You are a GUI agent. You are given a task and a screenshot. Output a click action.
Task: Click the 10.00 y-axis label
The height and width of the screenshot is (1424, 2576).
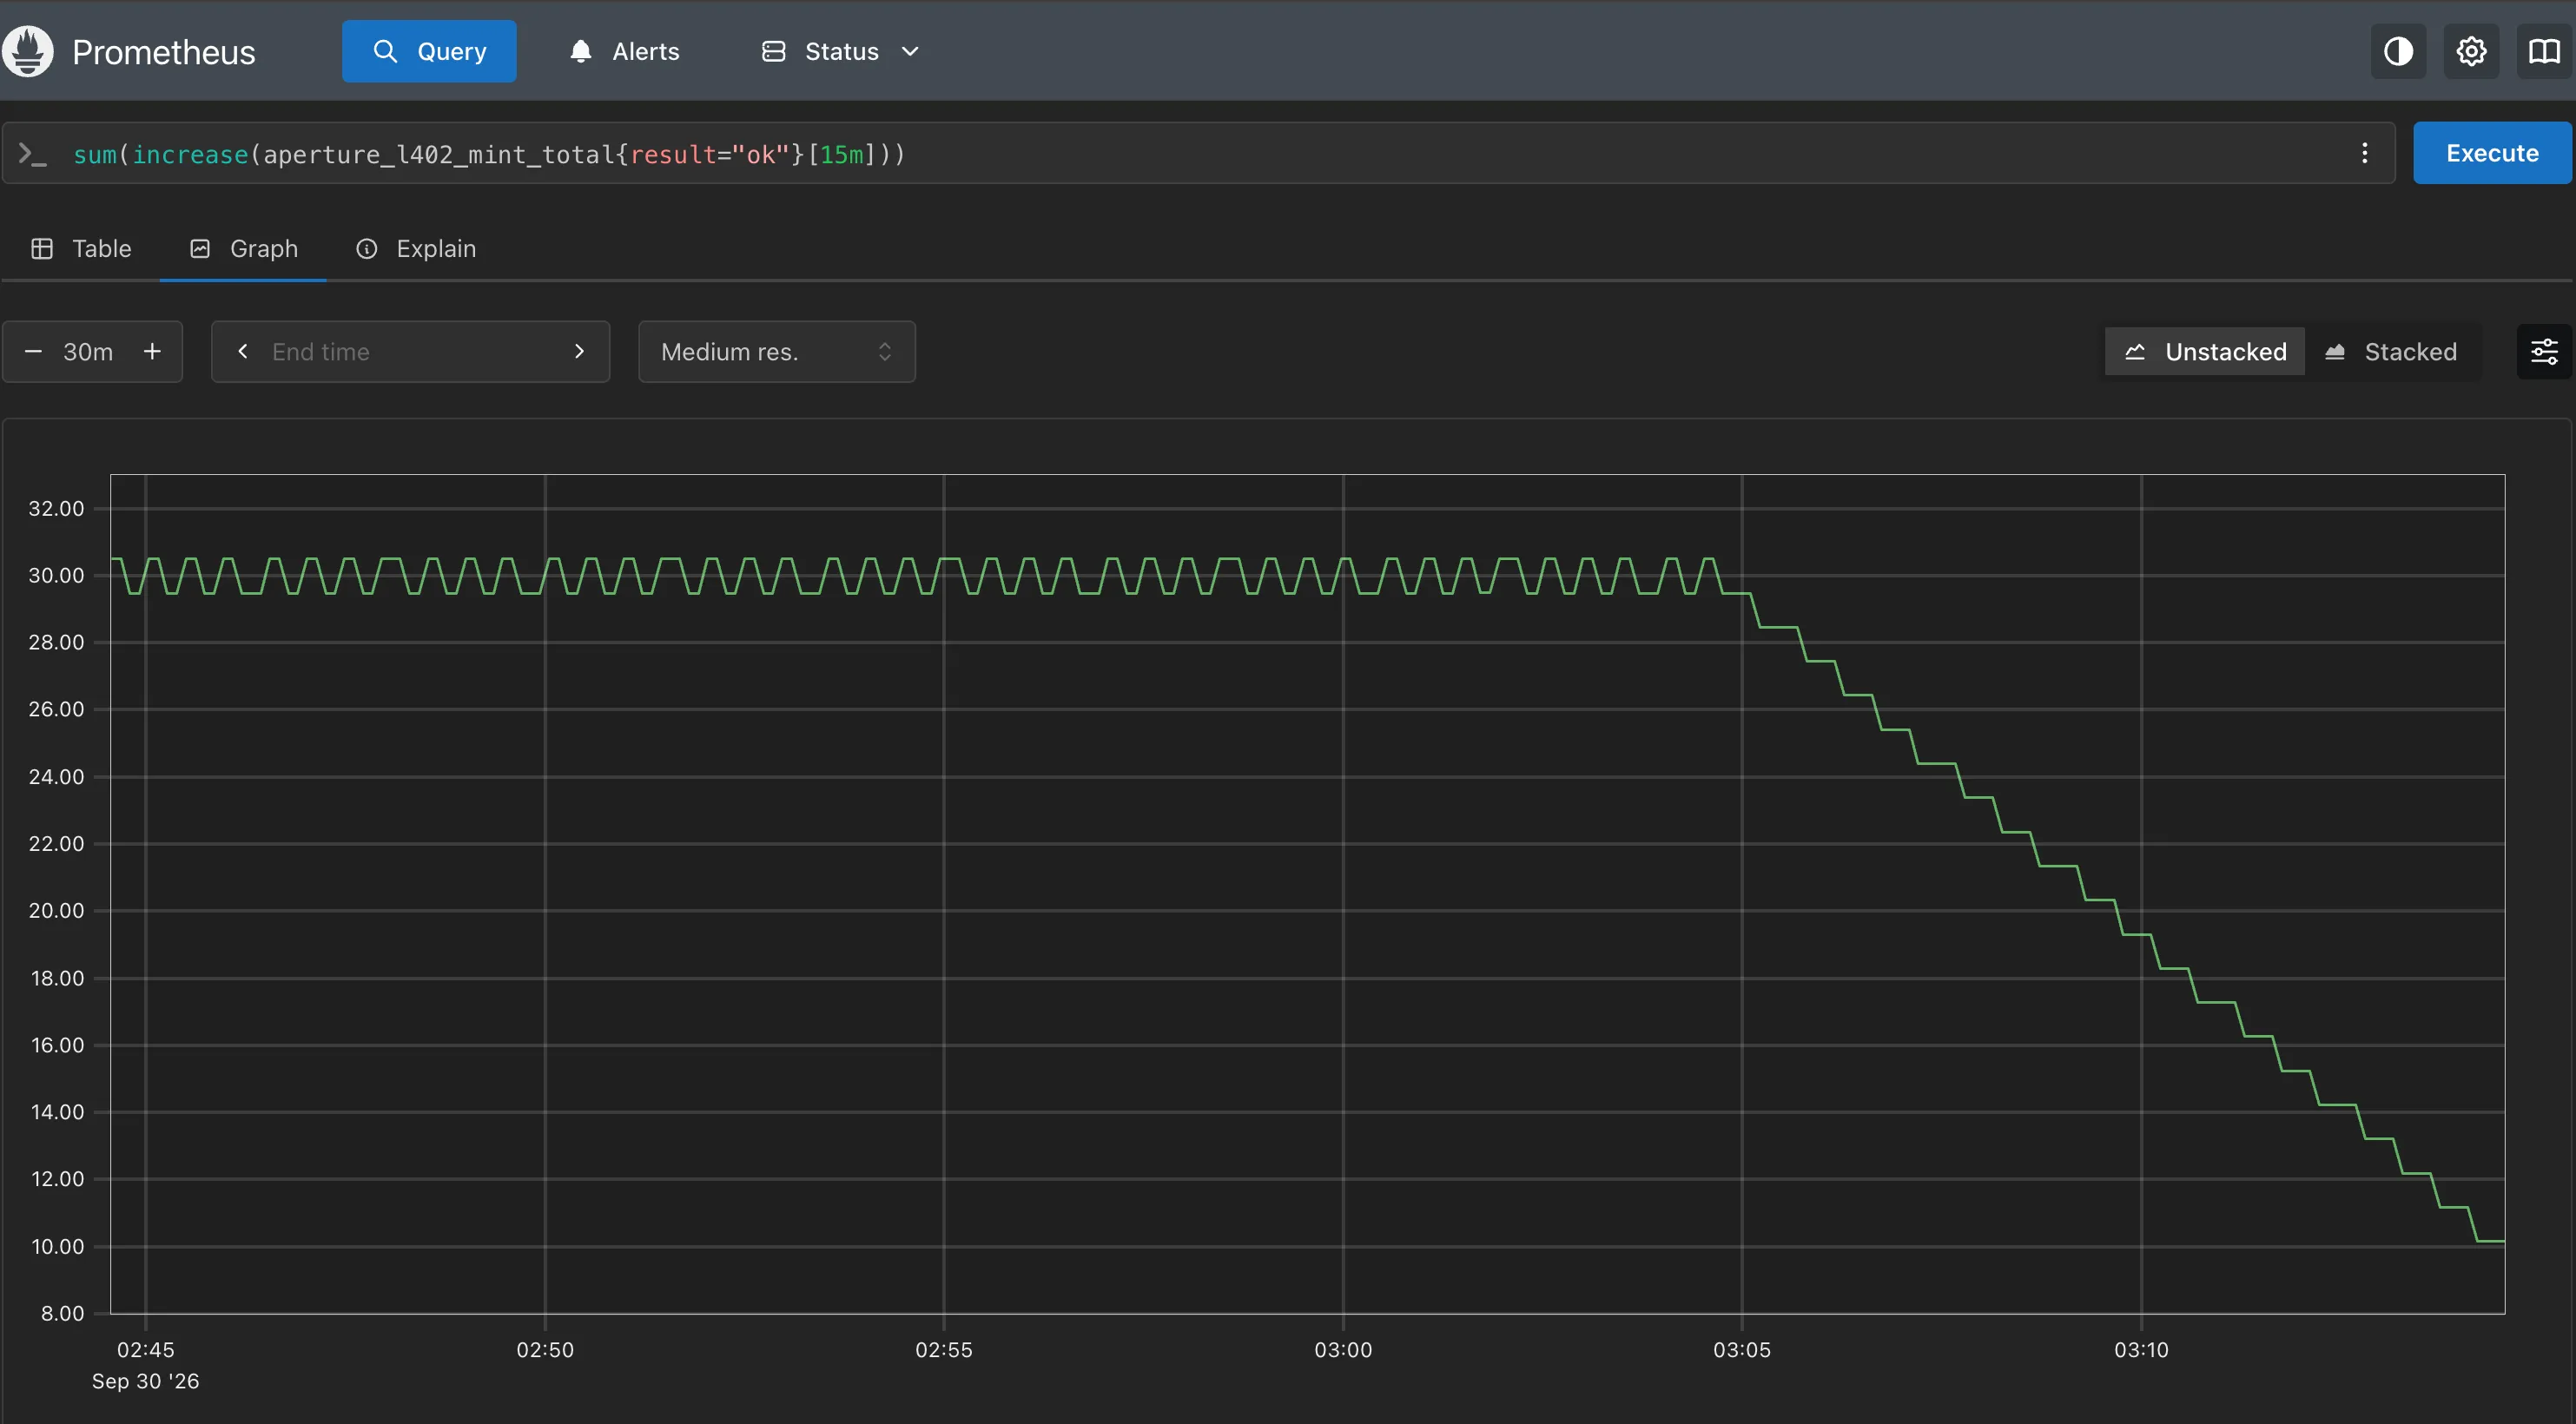(57, 1246)
